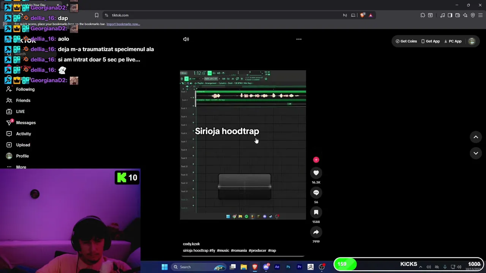The height and width of the screenshot is (273, 486).
Task: Open Task View on the taskbar
Action: [x=233, y=267]
